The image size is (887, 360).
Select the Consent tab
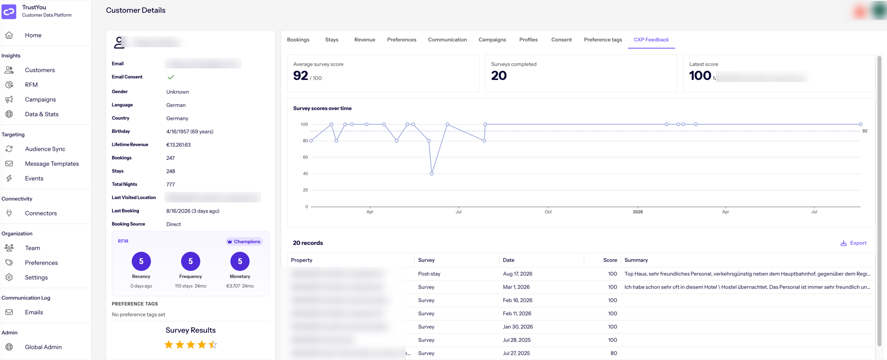tap(561, 40)
